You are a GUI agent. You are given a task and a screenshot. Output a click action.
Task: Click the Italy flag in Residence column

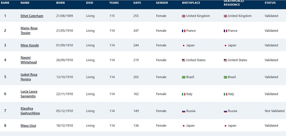[225, 94]
